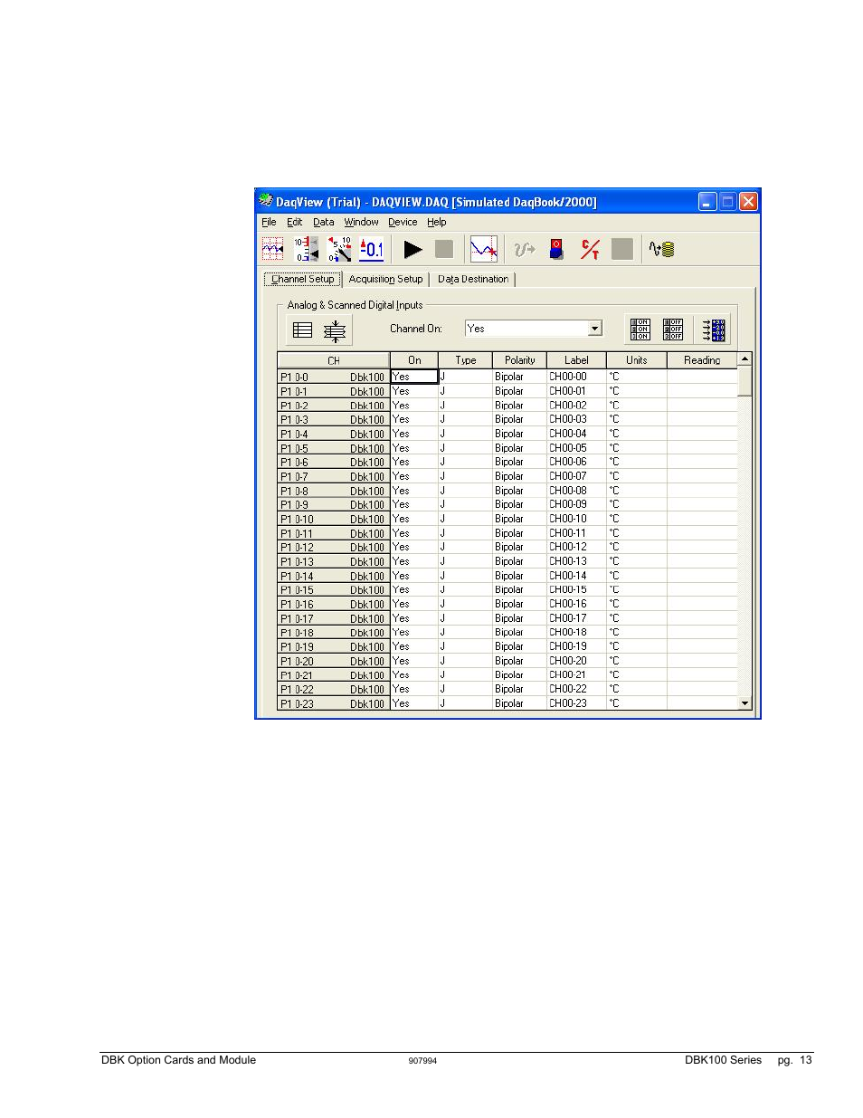
Task: Expand the Channel On dropdown
Action: [x=594, y=329]
